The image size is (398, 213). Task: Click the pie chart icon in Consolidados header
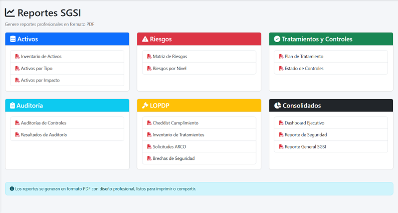coord(277,105)
